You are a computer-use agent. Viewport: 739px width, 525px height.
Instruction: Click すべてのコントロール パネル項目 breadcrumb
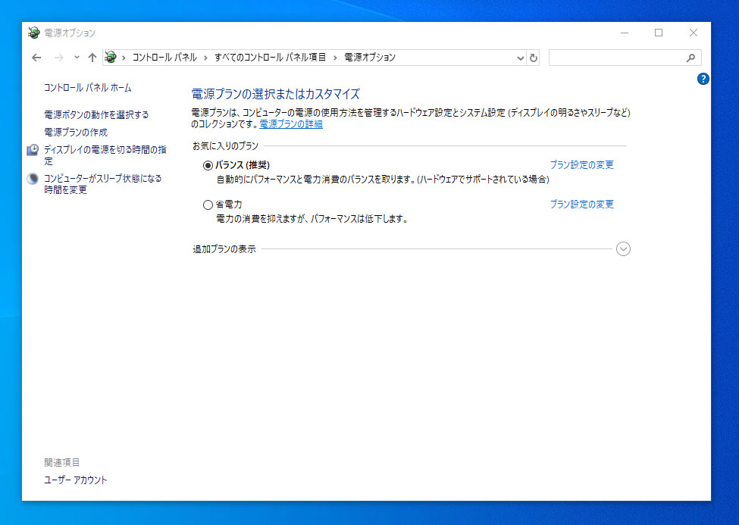pos(270,58)
